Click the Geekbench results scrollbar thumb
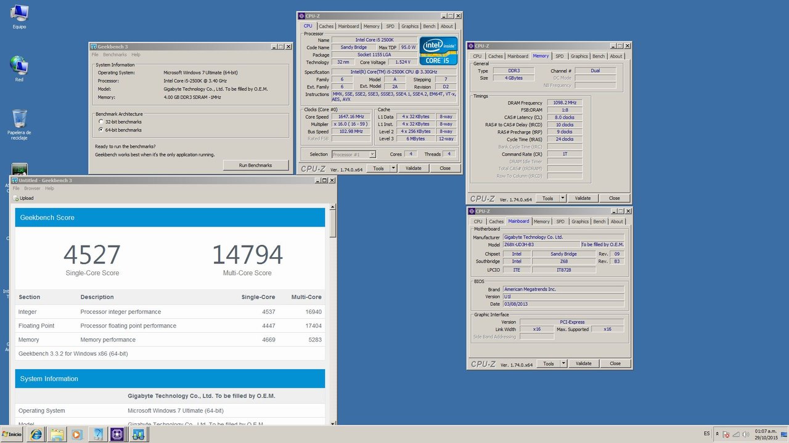This screenshot has height=443, width=789. coord(333,223)
